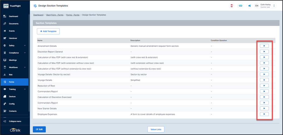
Task: Click arrow button for Voyage Details Simplified row
Action: click(x=264, y=80)
